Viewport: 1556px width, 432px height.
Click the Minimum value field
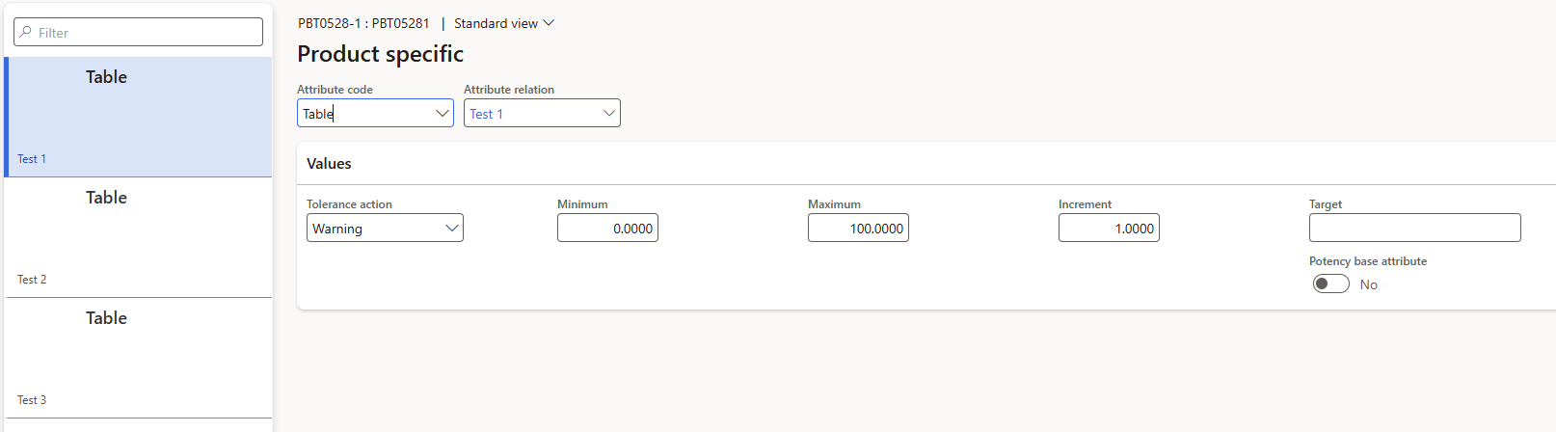click(x=607, y=229)
